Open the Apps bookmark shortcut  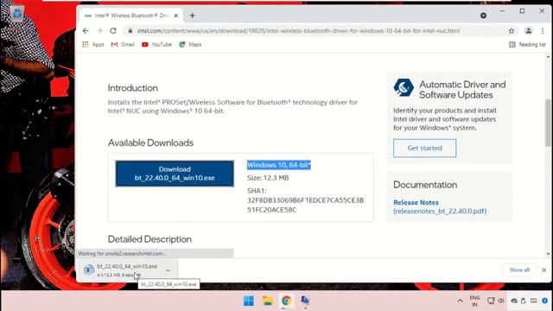coord(93,44)
